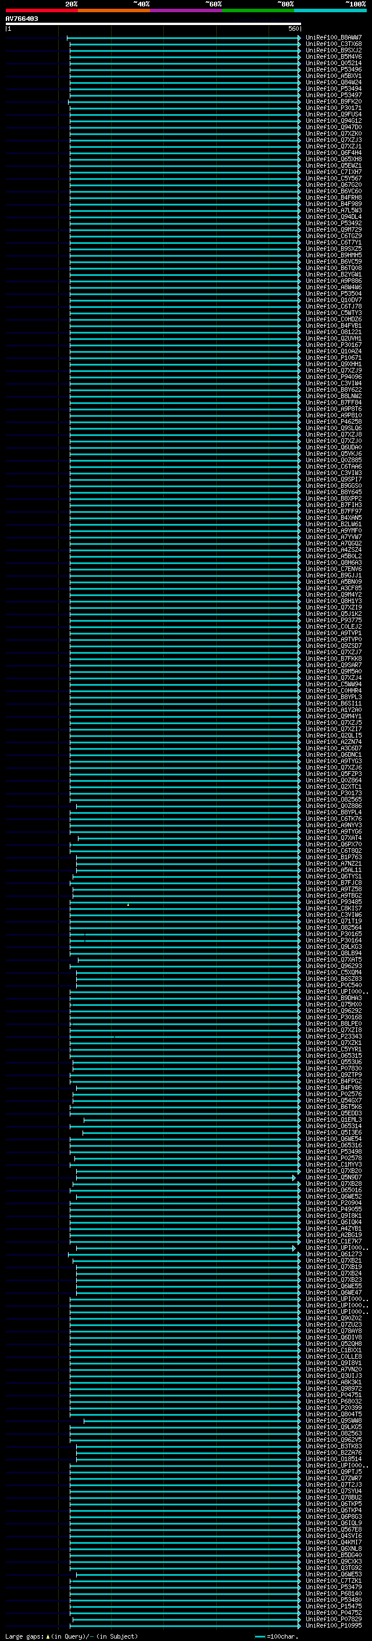Select label UniRef100_C1BXX1
The height and width of the screenshot is (1641, 372).
(334, 1350)
